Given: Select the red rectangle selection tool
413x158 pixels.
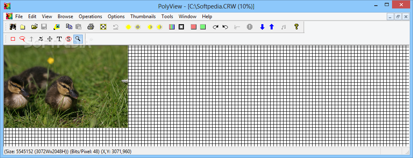Looking at the screenshot, I should point(13,39).
